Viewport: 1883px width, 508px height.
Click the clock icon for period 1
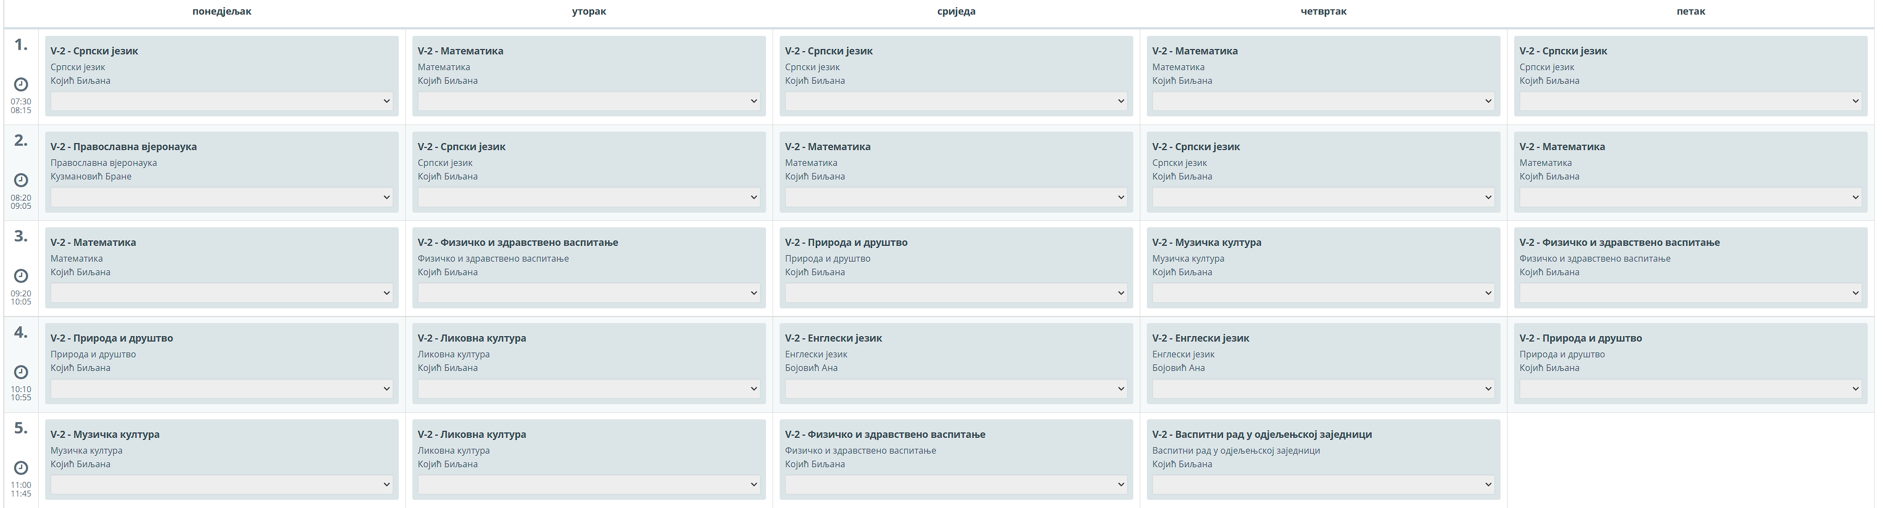click(x=21, y=84)
